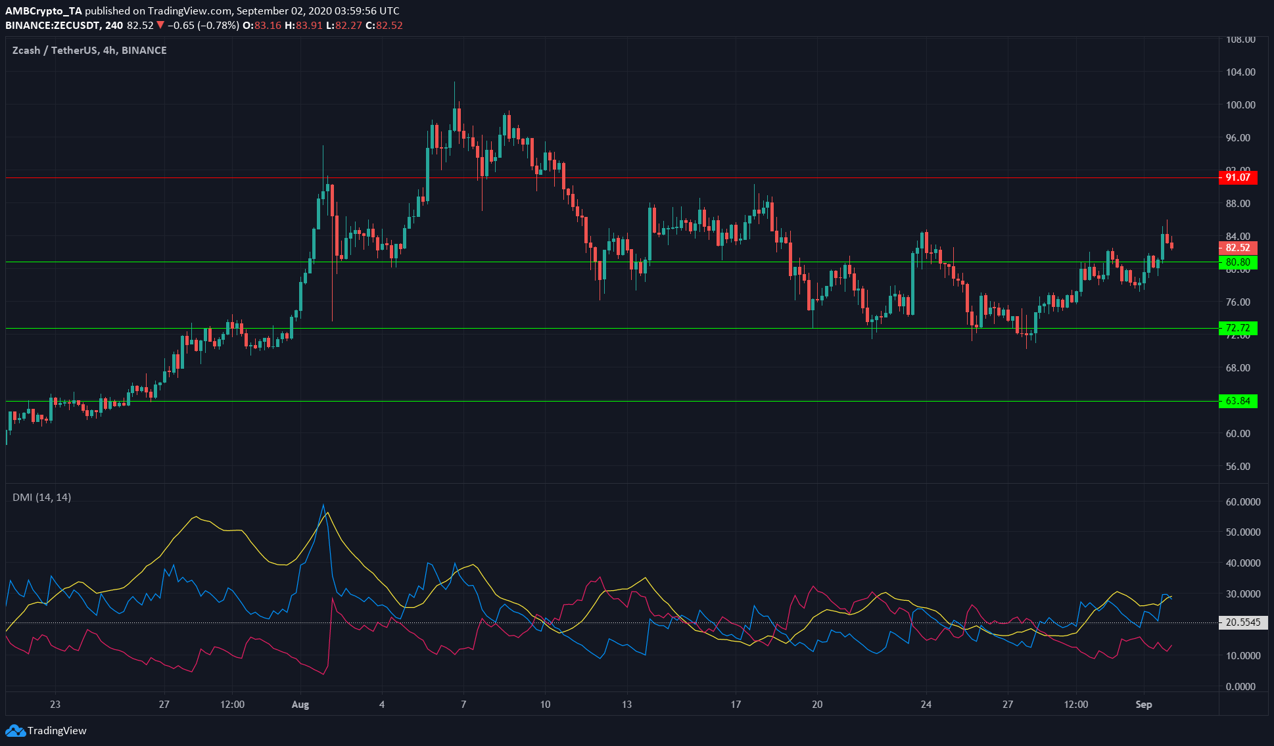Screen dimensions: 1274x746
Task: Click the TradingView cloud logo icon
Action: pyautogui.click(x=15, y=730)
